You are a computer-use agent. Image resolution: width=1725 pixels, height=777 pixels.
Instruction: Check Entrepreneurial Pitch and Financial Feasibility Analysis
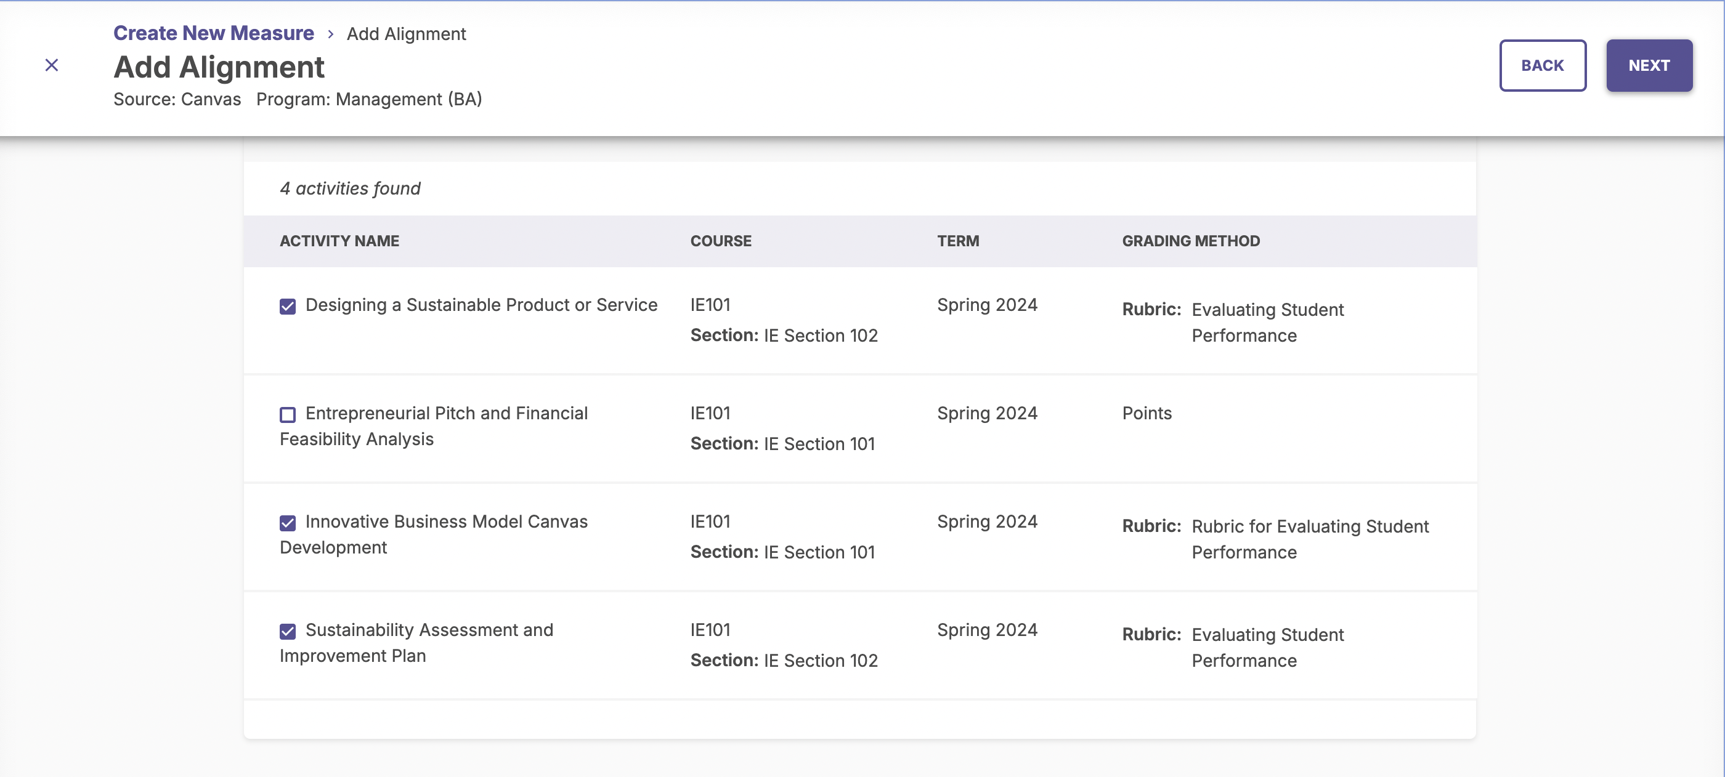[x=287, y=415]
